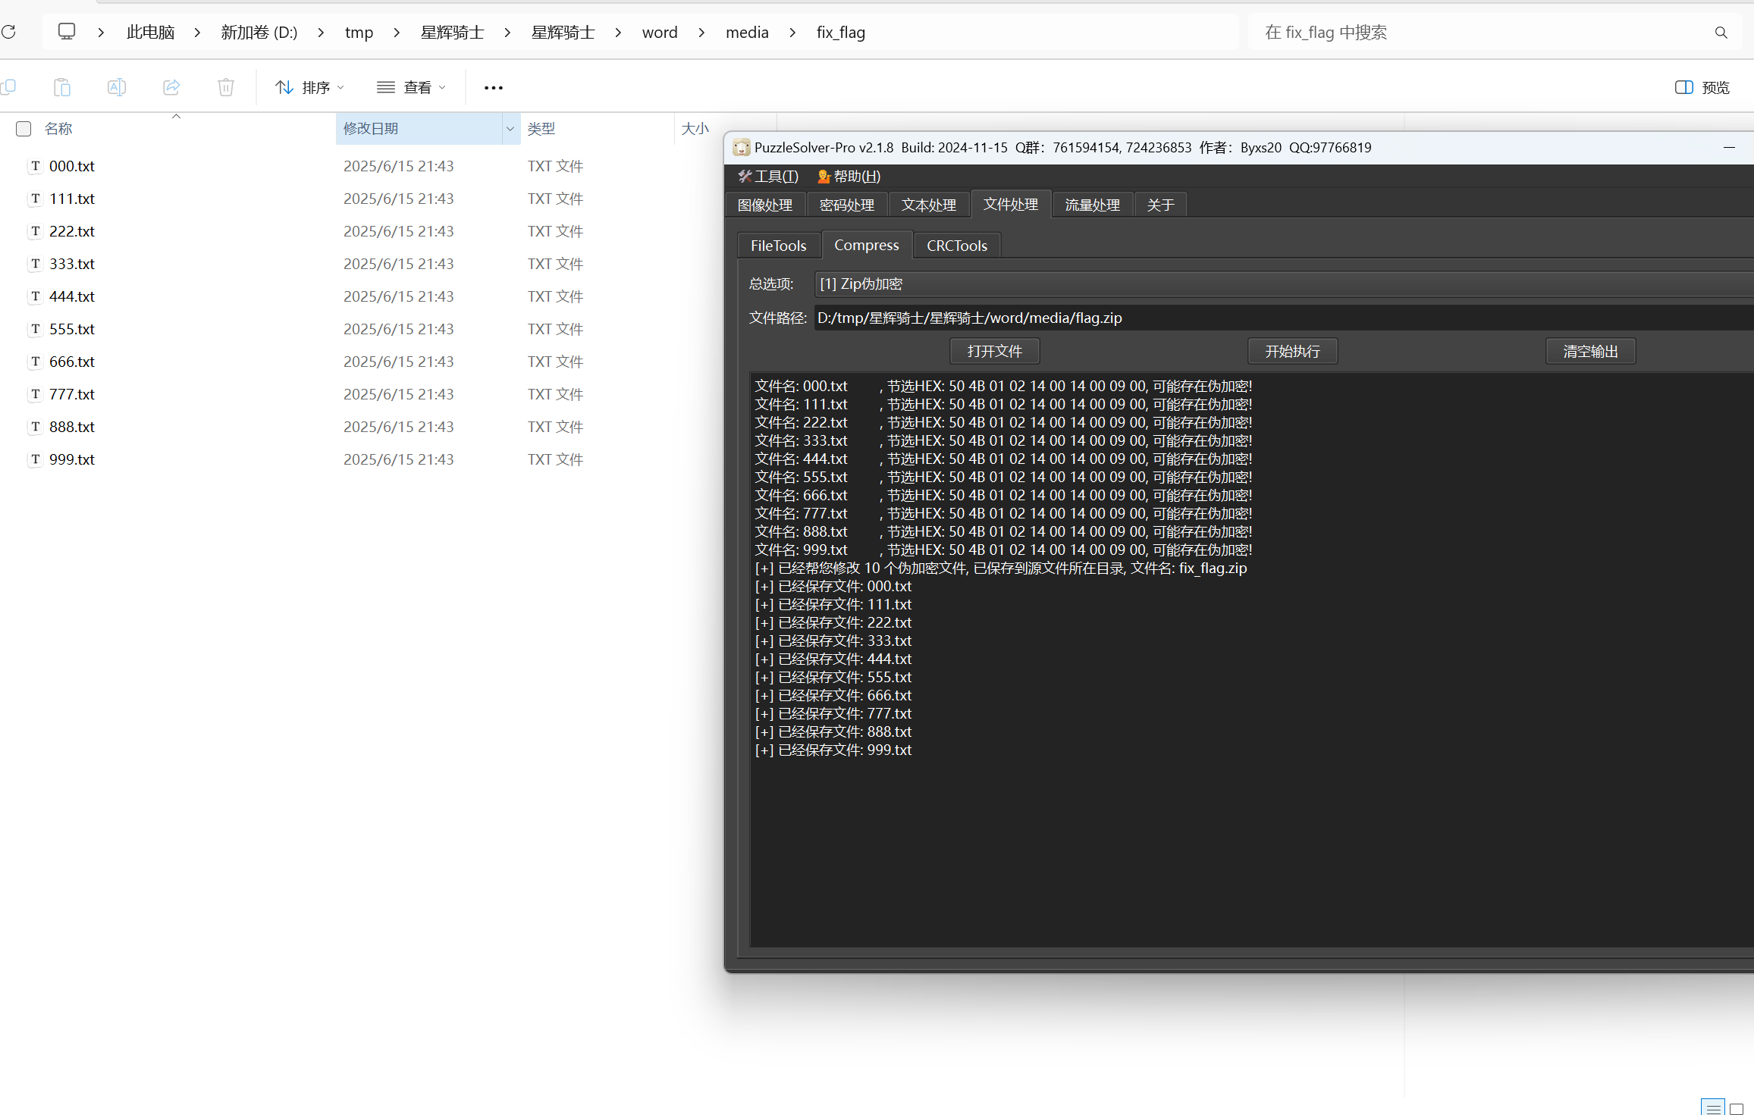The width and height of the screenshot is (1754, 1115).
Task: Select file 666.txt
Action: [x=72, y=362]
